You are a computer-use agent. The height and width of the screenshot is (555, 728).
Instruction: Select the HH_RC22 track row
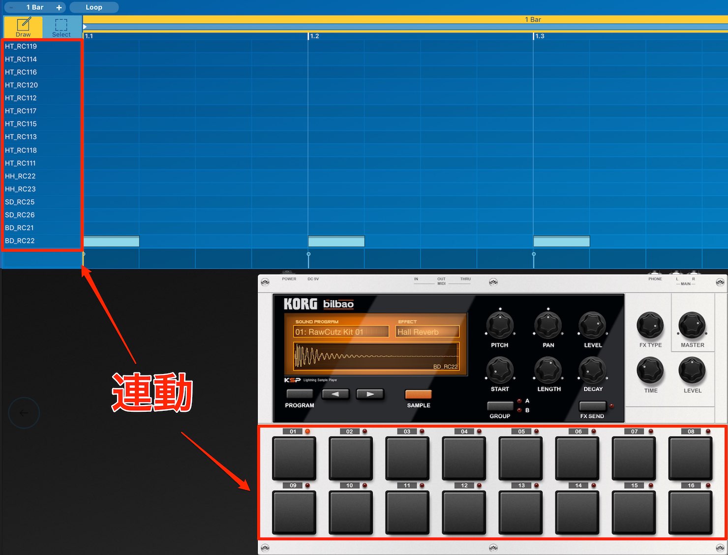42,176
